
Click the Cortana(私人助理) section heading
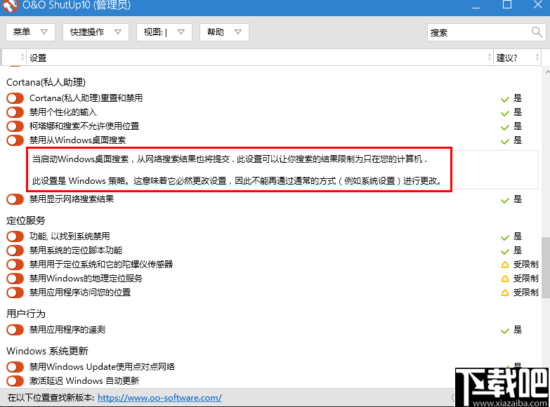click(x=46, y=82)
